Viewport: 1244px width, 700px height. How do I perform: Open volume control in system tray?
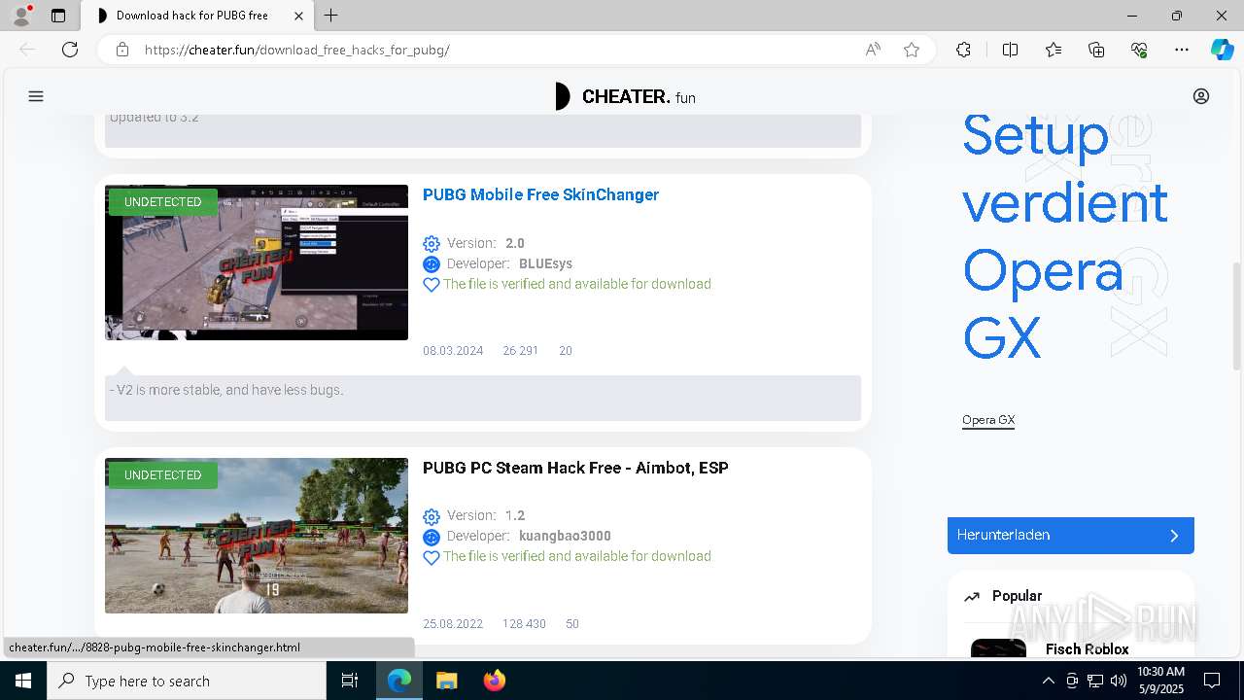pos(1118,681)
